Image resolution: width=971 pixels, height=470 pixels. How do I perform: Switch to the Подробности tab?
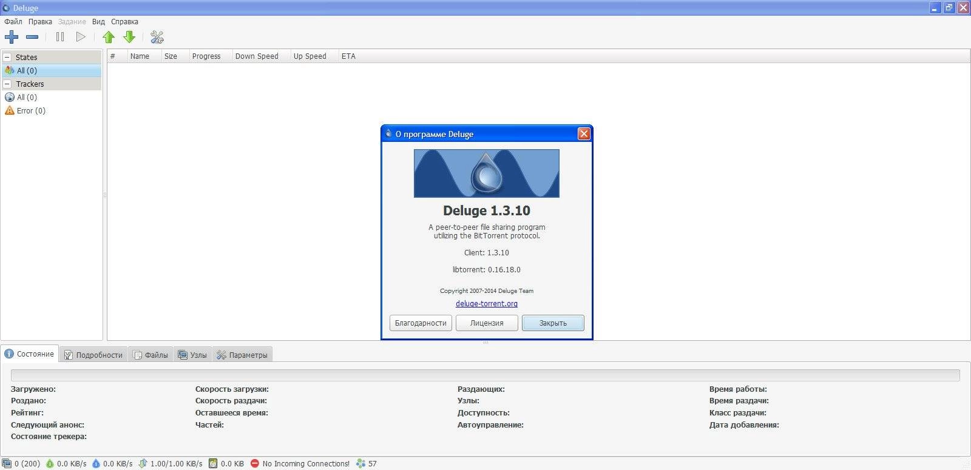click(x=93, y=355)
